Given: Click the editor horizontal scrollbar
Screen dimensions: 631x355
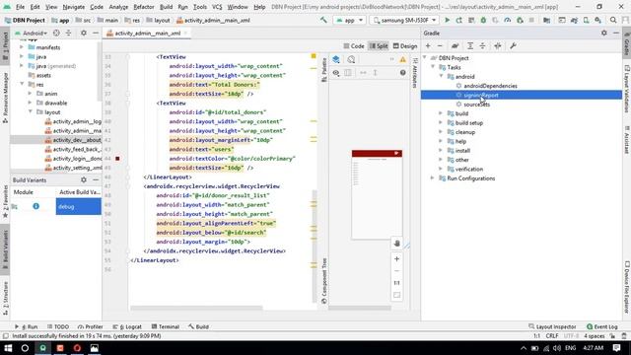Looking at the screenshot, I should [x=196, y=309].
